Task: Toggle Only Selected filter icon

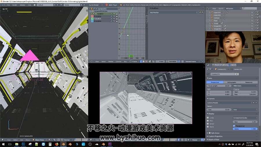Action: [x=141, y=62]
